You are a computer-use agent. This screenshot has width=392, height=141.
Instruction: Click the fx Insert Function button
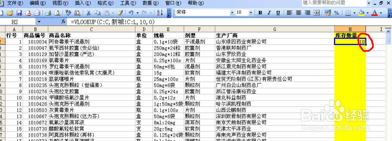tap(64, 22)
